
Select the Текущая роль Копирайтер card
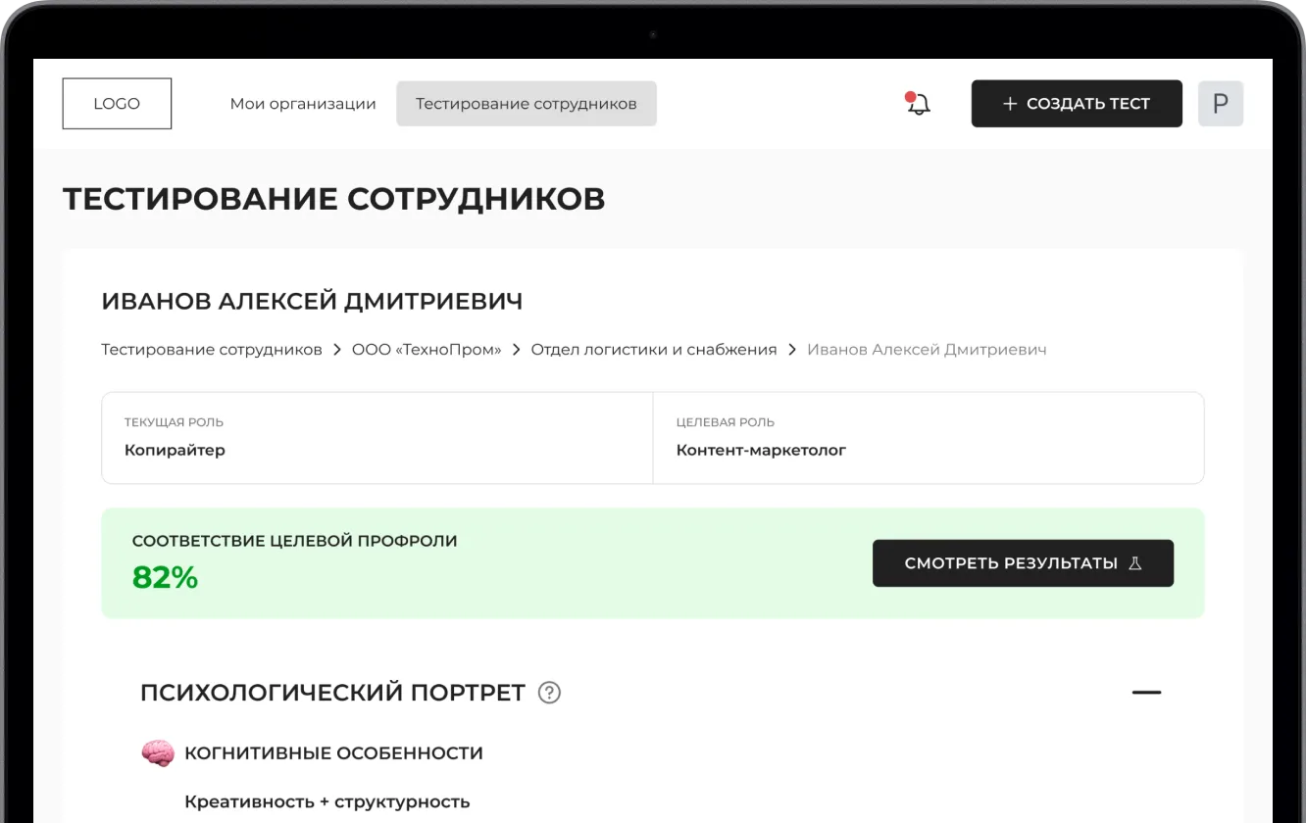coord(377,438)
